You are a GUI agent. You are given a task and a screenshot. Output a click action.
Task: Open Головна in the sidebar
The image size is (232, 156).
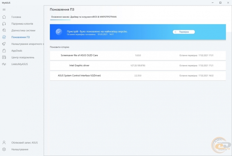[16, 17]
